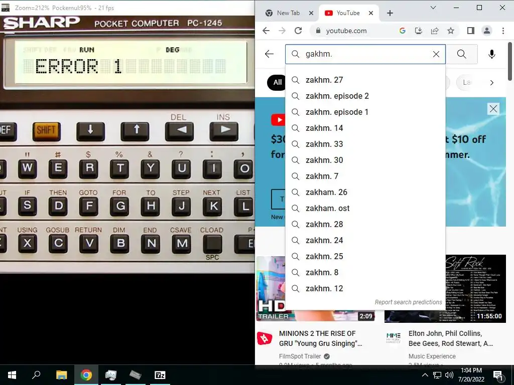
Task: Select suggestion 'zakhm. 12'
Action: pyautogui.click(x=365, y=288)
